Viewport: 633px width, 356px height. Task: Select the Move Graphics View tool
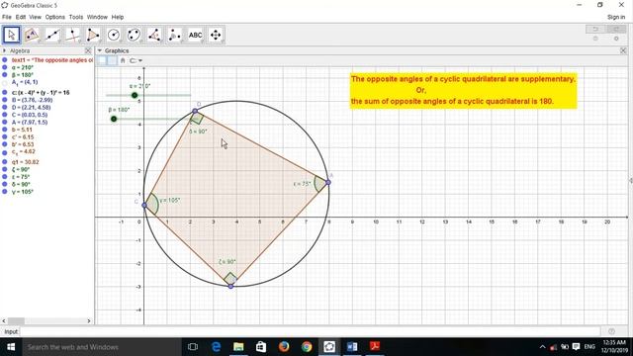pyautogui.click(x=216, y=35)
